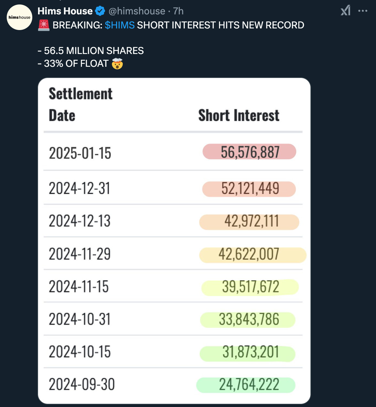Open the three-dot more options menu
Image resolution: width=376 pixels, height=407 pixels.
pos(363,11)
